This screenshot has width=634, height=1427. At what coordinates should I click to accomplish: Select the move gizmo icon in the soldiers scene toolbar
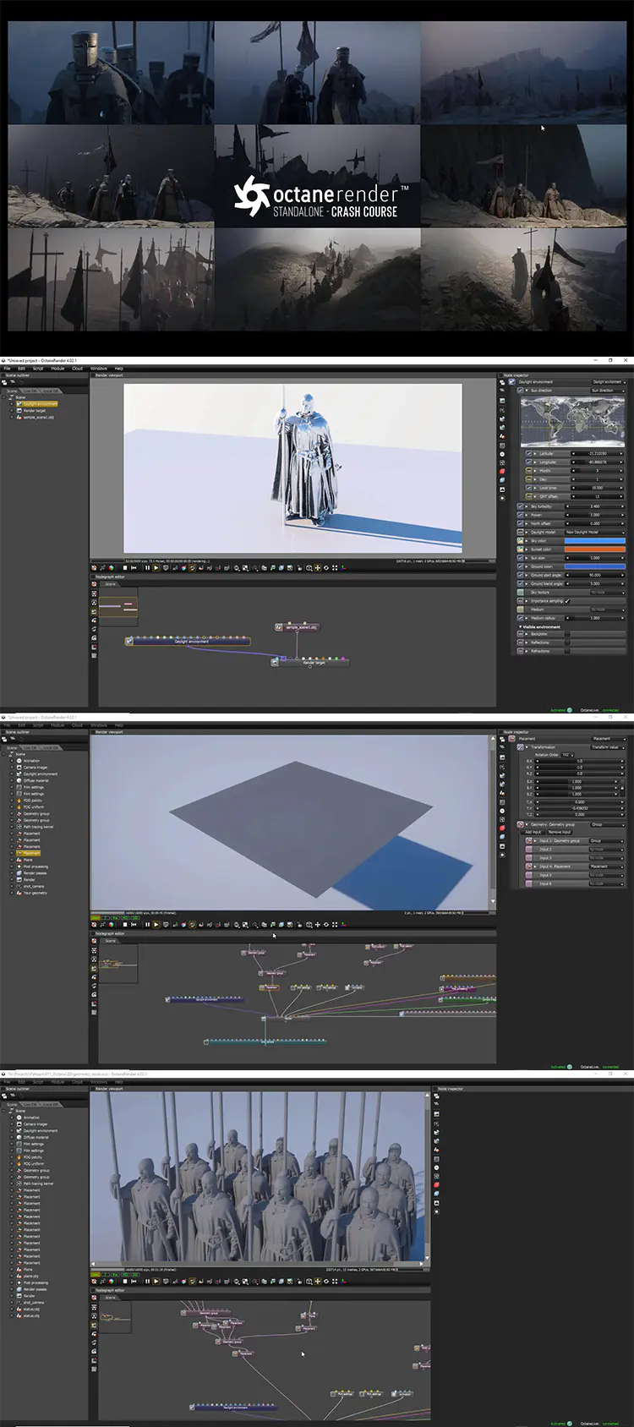click(317, 1281)
